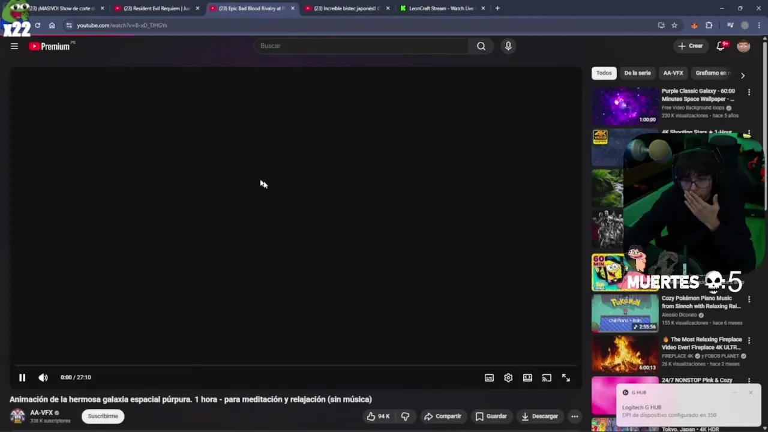Open 24/7 NONSTOP Pink & Cozy video title
Viewport: 768px width, 432px height.
[x=697, y=380]
